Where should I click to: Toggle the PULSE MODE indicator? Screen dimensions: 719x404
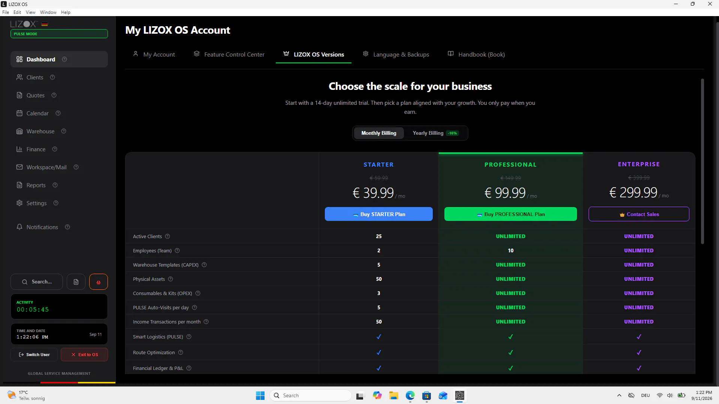tap(59, 34)
